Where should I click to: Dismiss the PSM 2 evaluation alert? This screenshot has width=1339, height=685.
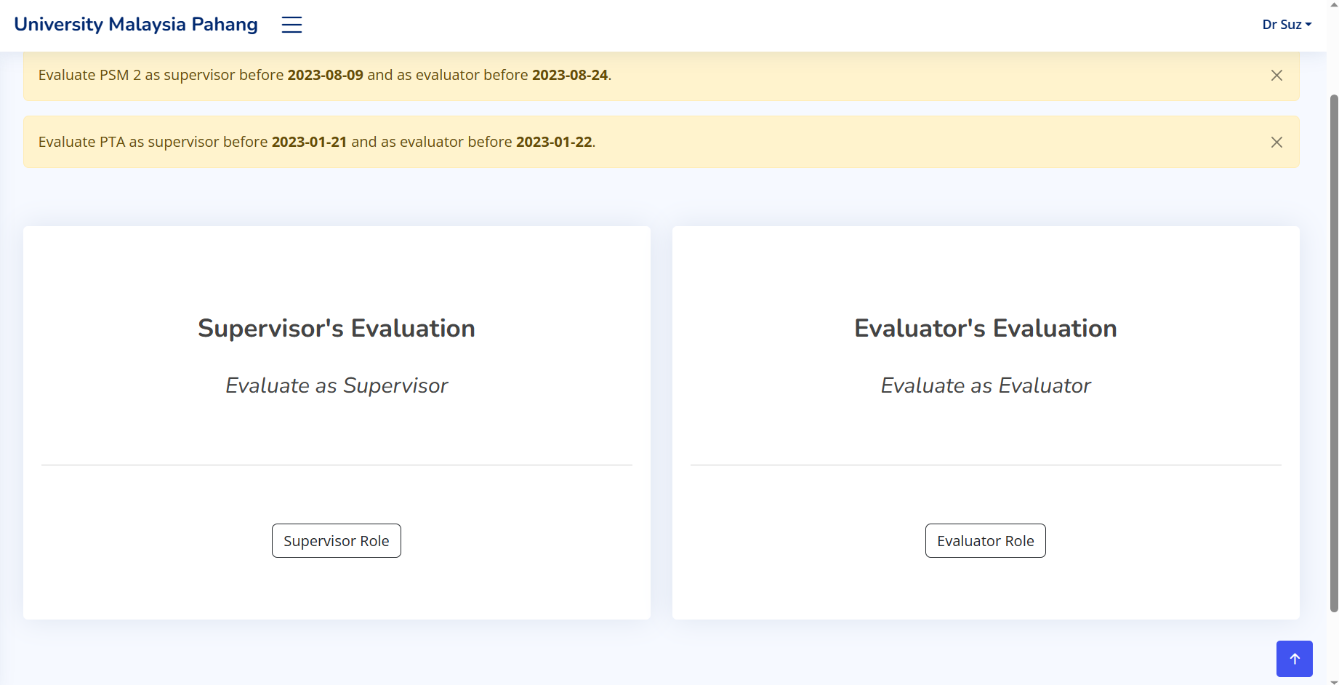1276,76
